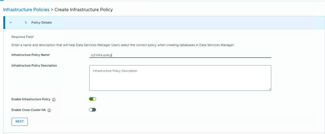
Task: Collapse the Policy Details section chevron
Action: tap(11, 22)
